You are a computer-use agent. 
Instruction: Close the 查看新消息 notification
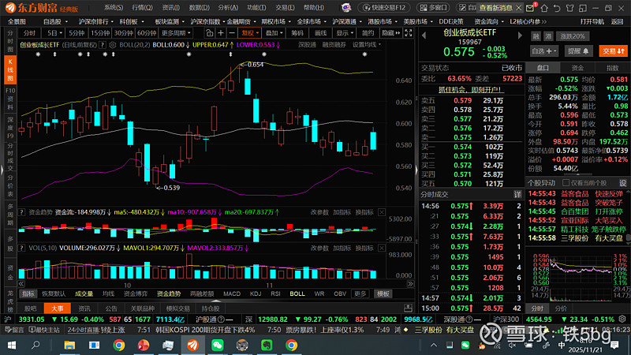pyautogui.click(x=519, y=8)
